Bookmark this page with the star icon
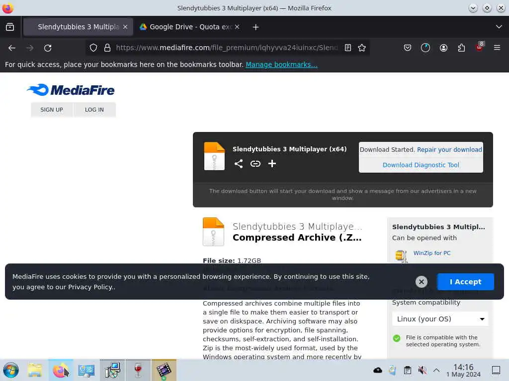Image resolution: width=509 pixels, height=381 pixels. pyautogui.click(x=362, y=48)
